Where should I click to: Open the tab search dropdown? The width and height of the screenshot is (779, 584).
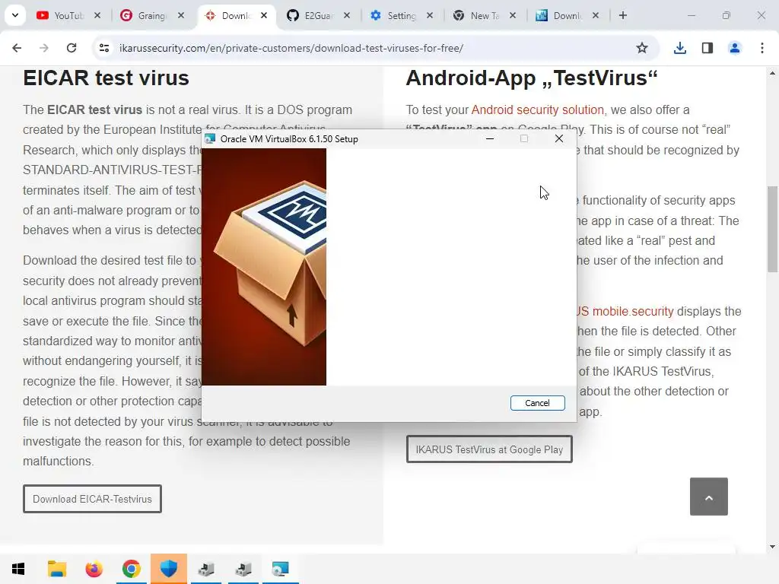pyautogui.click(x=15, y=15)
